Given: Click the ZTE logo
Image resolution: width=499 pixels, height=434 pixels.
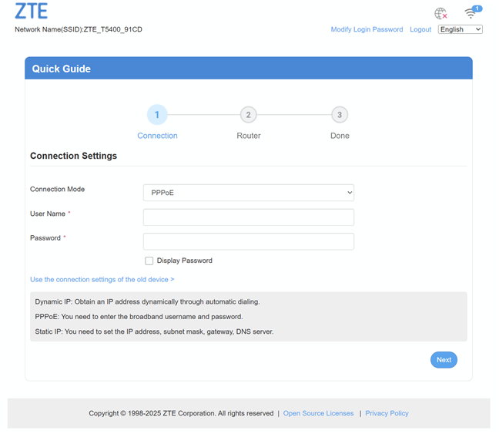Looking at the screenshot, I should coord(32,12).
